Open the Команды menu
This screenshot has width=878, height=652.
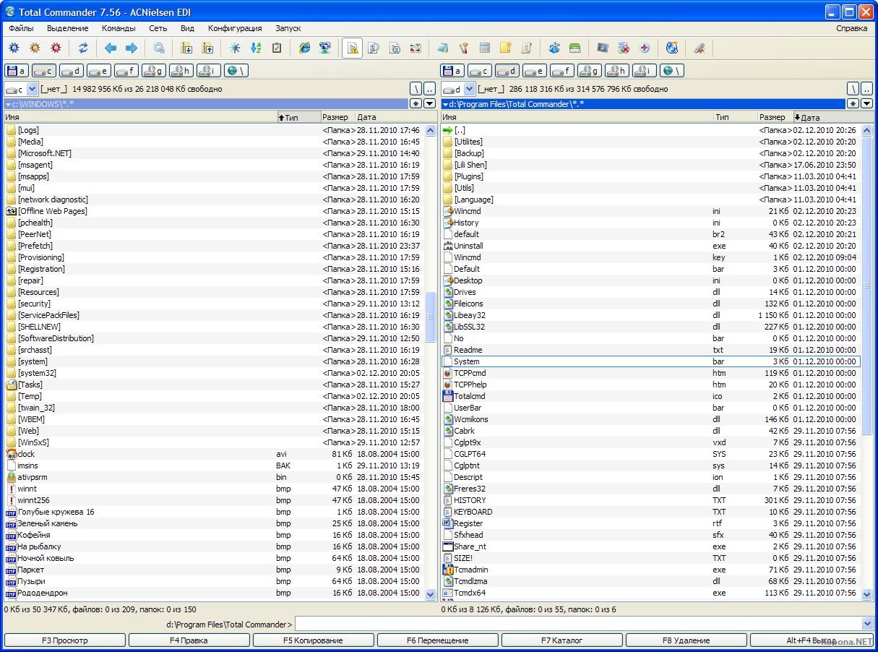[x=119, y=28]
